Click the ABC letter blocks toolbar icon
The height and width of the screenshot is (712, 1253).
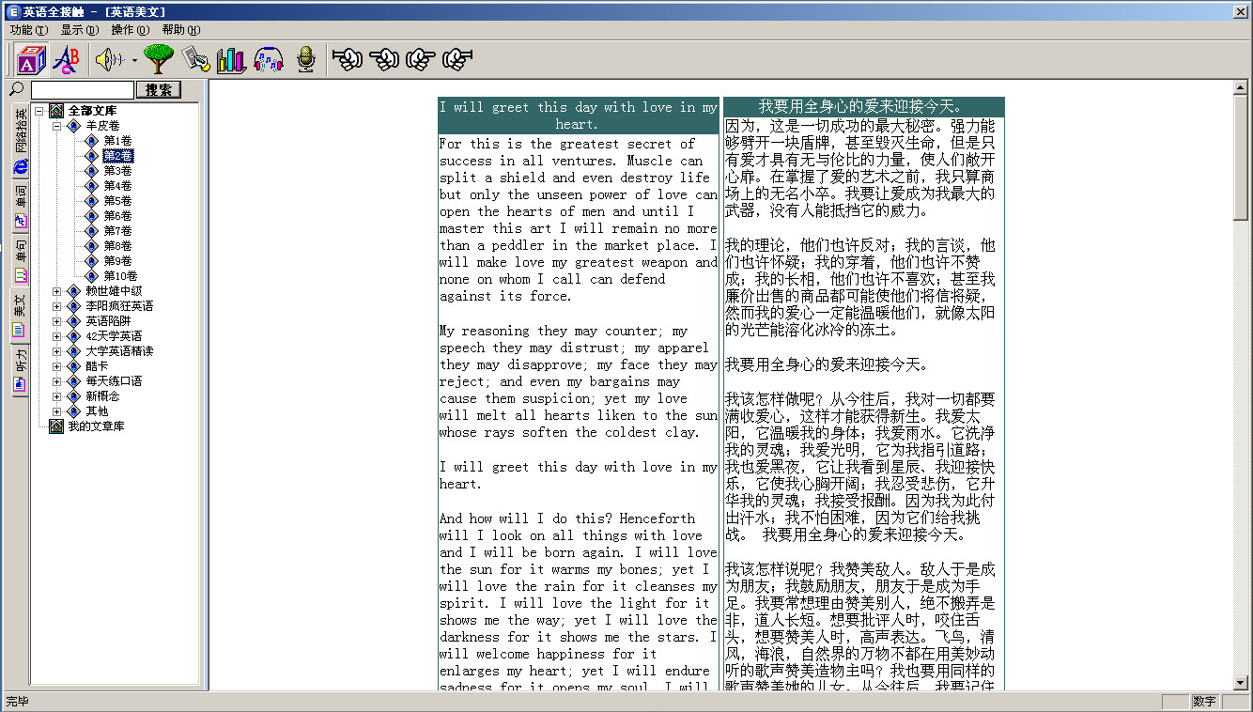point(31,60)
